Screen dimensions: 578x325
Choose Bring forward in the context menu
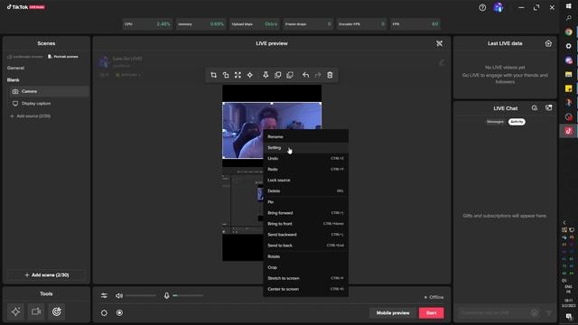(305, 213)
